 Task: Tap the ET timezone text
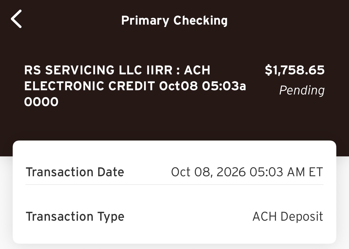tap(316, 172)
